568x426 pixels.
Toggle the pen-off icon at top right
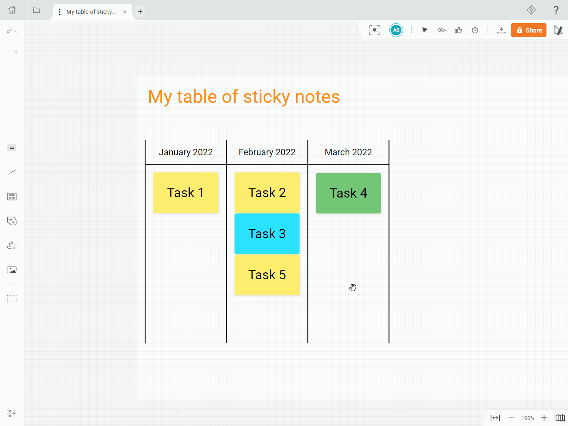coord(559,30)
